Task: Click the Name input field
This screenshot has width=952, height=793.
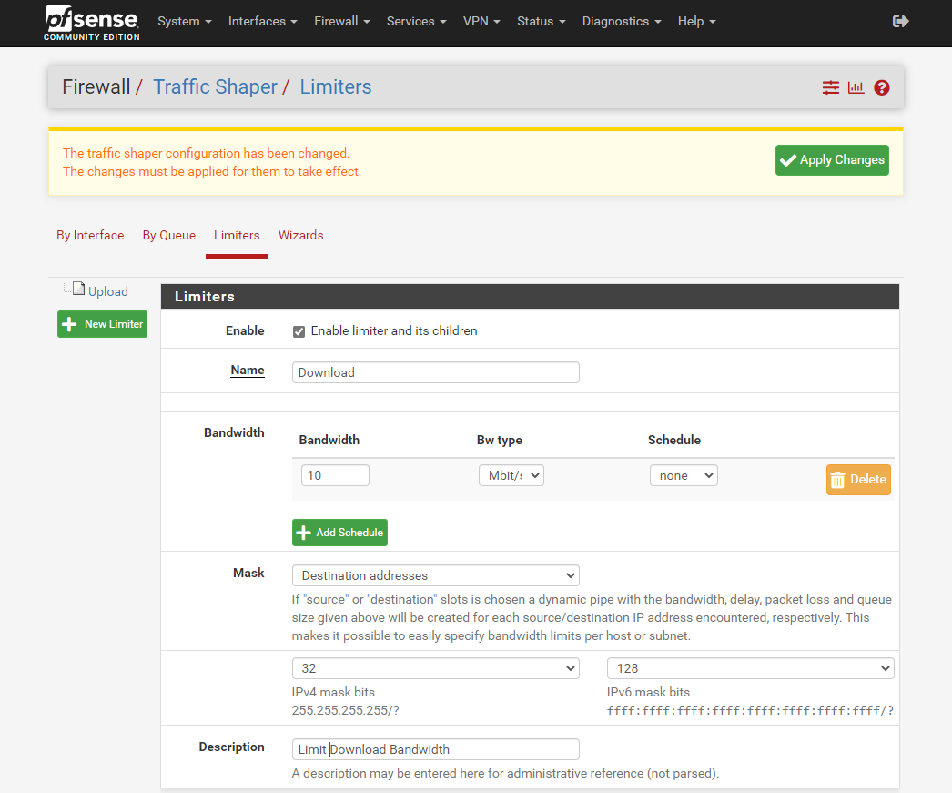Action: coord(435,372)
